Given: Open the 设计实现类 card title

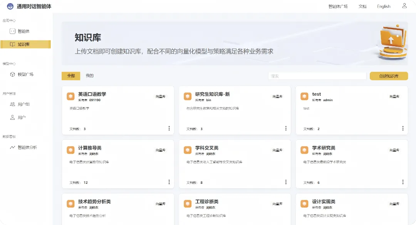Looking at the screenshot, I should pos(324,201).
